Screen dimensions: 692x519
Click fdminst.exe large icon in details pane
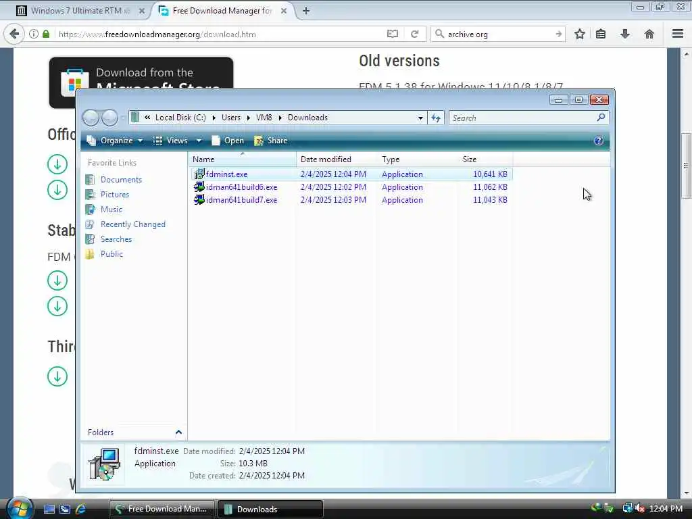pos(104,464)
